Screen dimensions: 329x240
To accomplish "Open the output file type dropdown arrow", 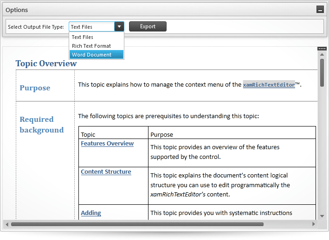I will pos(119,26).
